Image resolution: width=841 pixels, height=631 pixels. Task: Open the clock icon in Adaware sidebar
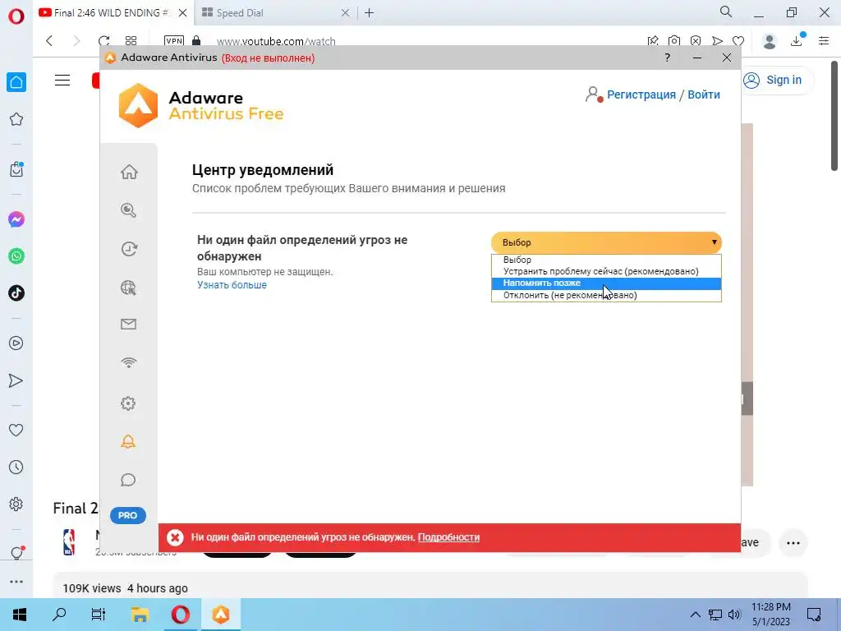[129, 249]
